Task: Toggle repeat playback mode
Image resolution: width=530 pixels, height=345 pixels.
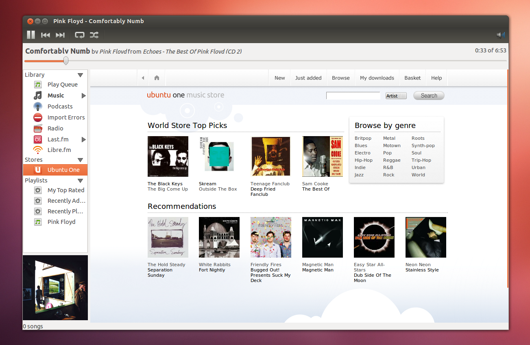Action: pos(80,35)
